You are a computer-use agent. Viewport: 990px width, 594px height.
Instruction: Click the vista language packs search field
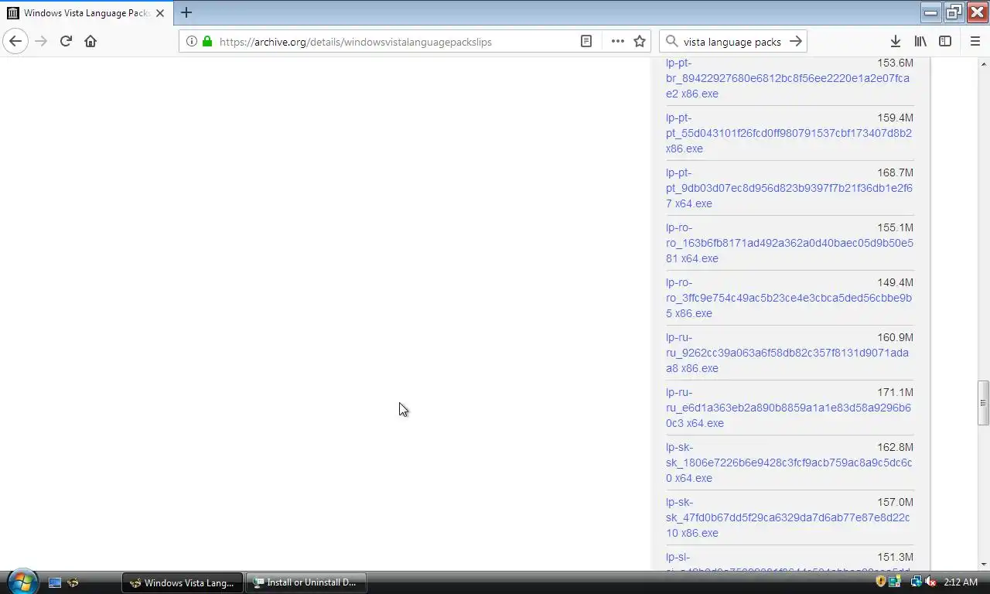(x=732, y=42)
